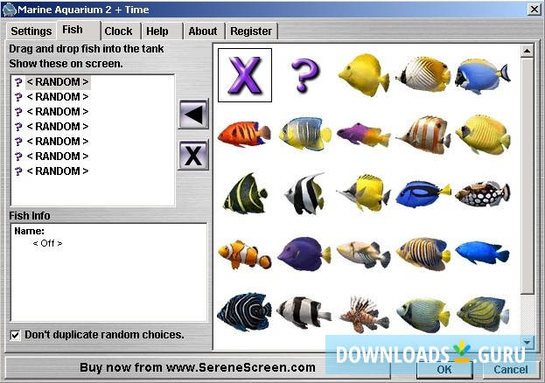Pick the purple tang fish
The width and height of the screenshot is (545, 383).
click(x=304, y=254)
